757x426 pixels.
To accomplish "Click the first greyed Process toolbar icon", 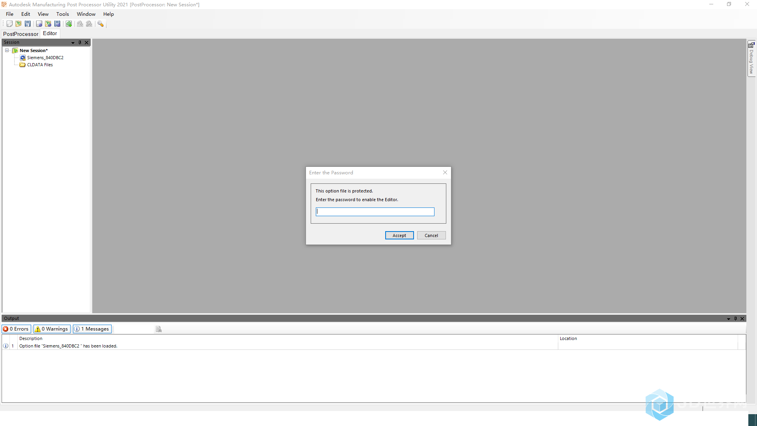I will [x=80, y=24].
